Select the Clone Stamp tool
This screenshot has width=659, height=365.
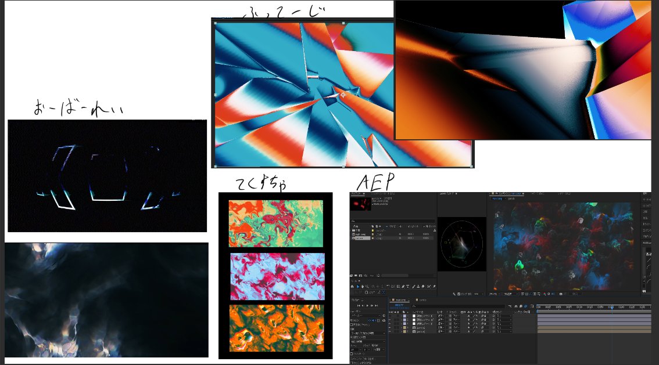tap(418, 286)
